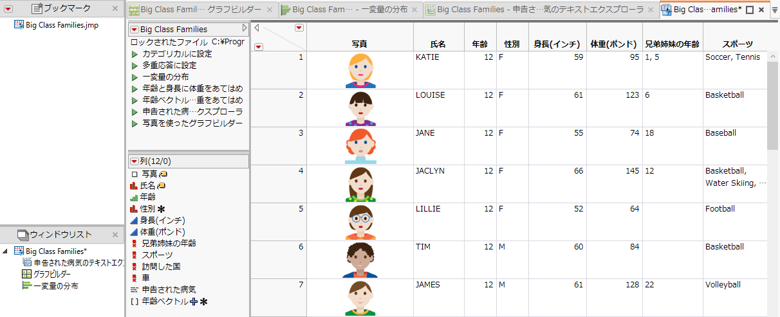Click the Volleyball cell for JAMES
The height and width of the screenshot is (317, 780).
[x=735, y=297]
